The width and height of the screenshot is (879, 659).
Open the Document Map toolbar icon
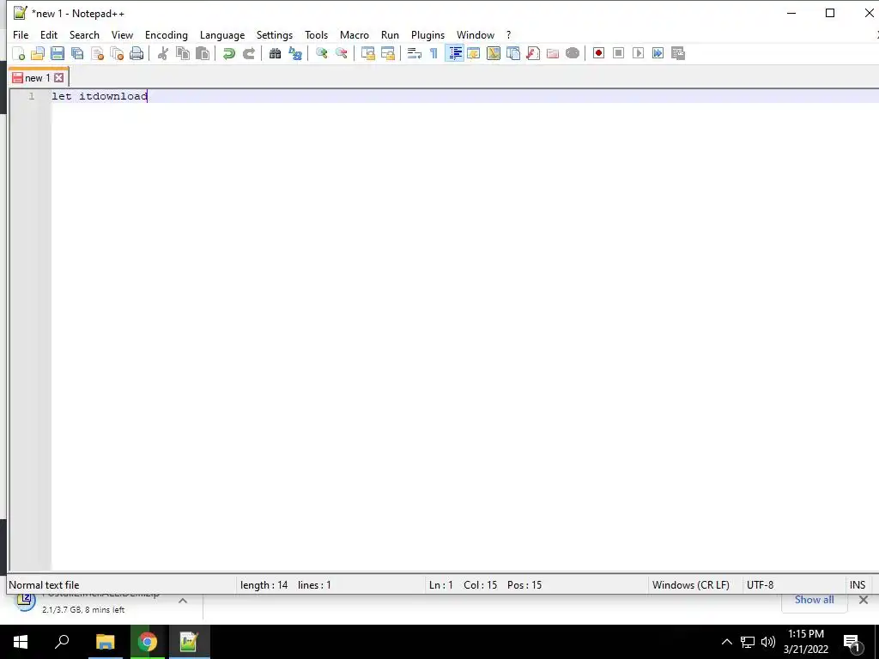(494, 53)
